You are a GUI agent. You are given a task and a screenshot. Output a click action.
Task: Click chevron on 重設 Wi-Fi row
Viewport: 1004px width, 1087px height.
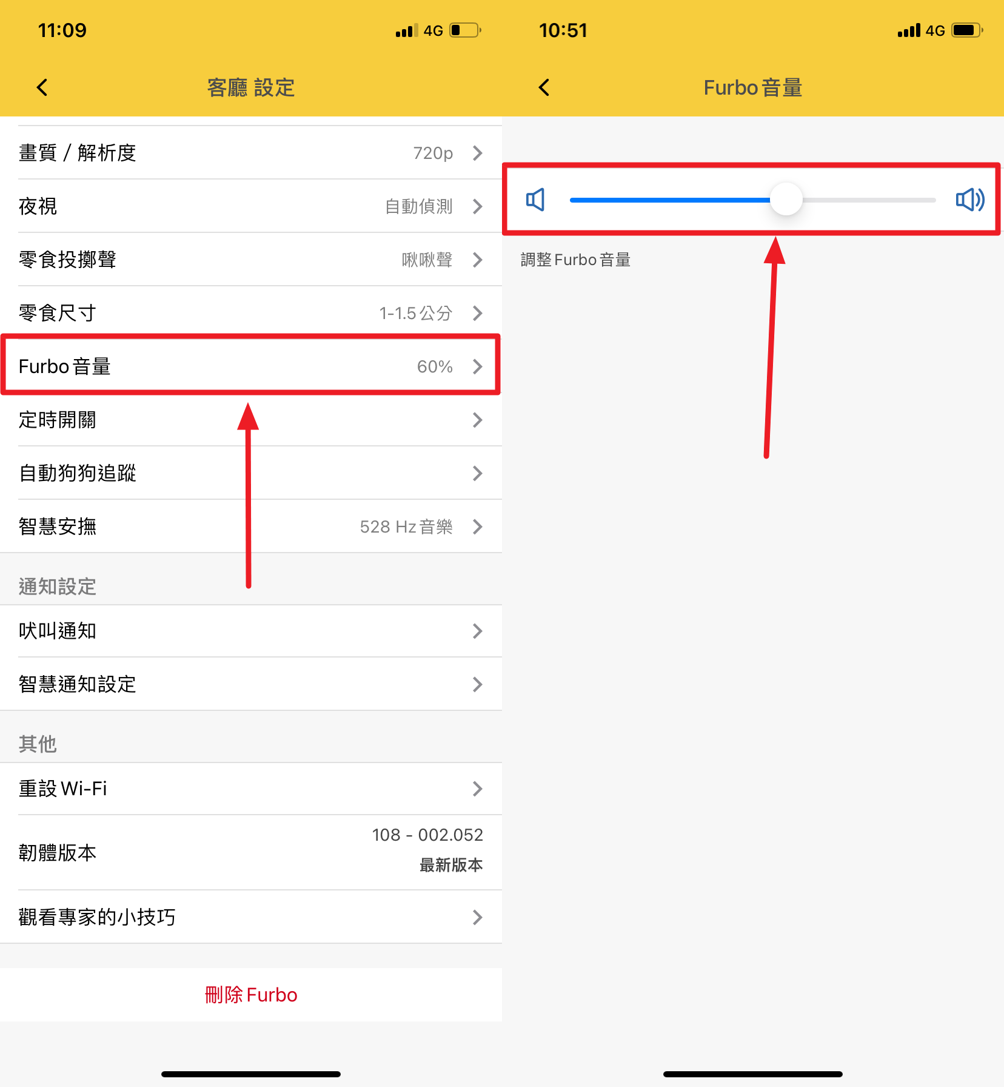point(478,789)
